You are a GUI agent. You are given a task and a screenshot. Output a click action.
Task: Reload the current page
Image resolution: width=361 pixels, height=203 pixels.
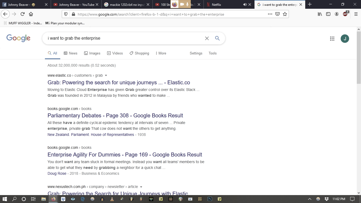[x=23, y=14]
